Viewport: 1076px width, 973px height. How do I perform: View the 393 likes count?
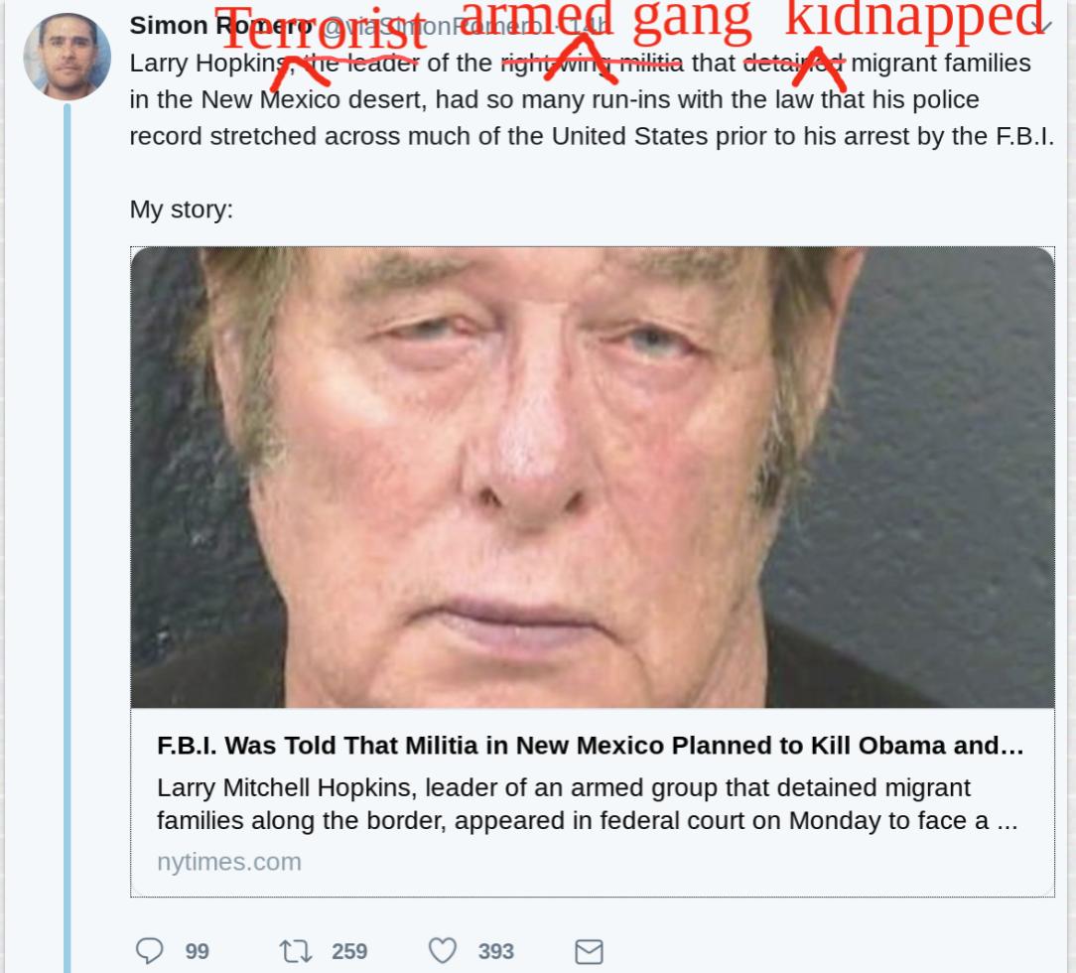[496, 952]
